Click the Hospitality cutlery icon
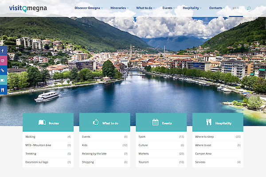Screen dimensions: 266x177 [209, 123]
